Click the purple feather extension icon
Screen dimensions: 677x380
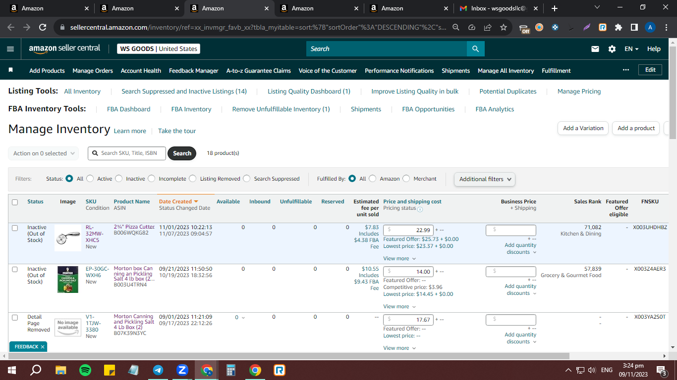click(587, 28)
